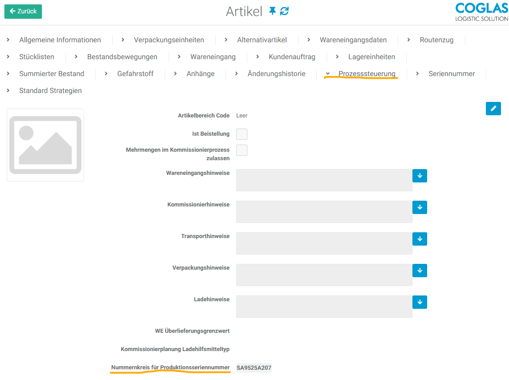This screenshot has width=509, height=380.
Task: Click the arrow button next to Verpackungshinweise
Action: (420, 271)
